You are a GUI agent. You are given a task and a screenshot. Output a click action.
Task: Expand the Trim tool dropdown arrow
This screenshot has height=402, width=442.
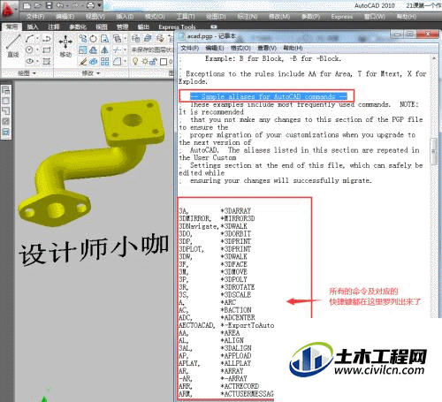(x=125, y=50)
